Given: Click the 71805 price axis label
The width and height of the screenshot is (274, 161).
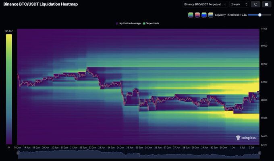Looking at the screenshot, I should pyautogui.click(x=264, y=29).
